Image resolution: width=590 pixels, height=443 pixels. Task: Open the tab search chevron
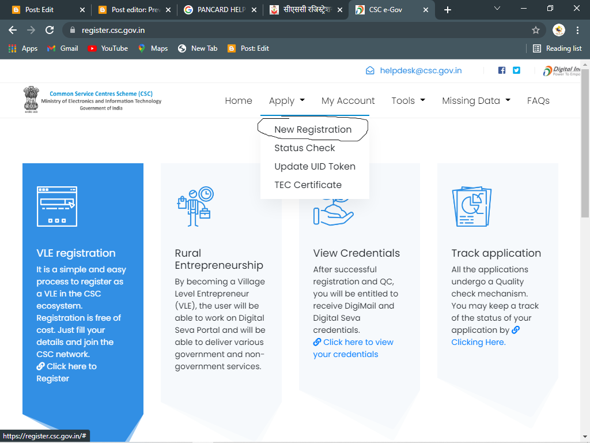[x=497, y=8]
